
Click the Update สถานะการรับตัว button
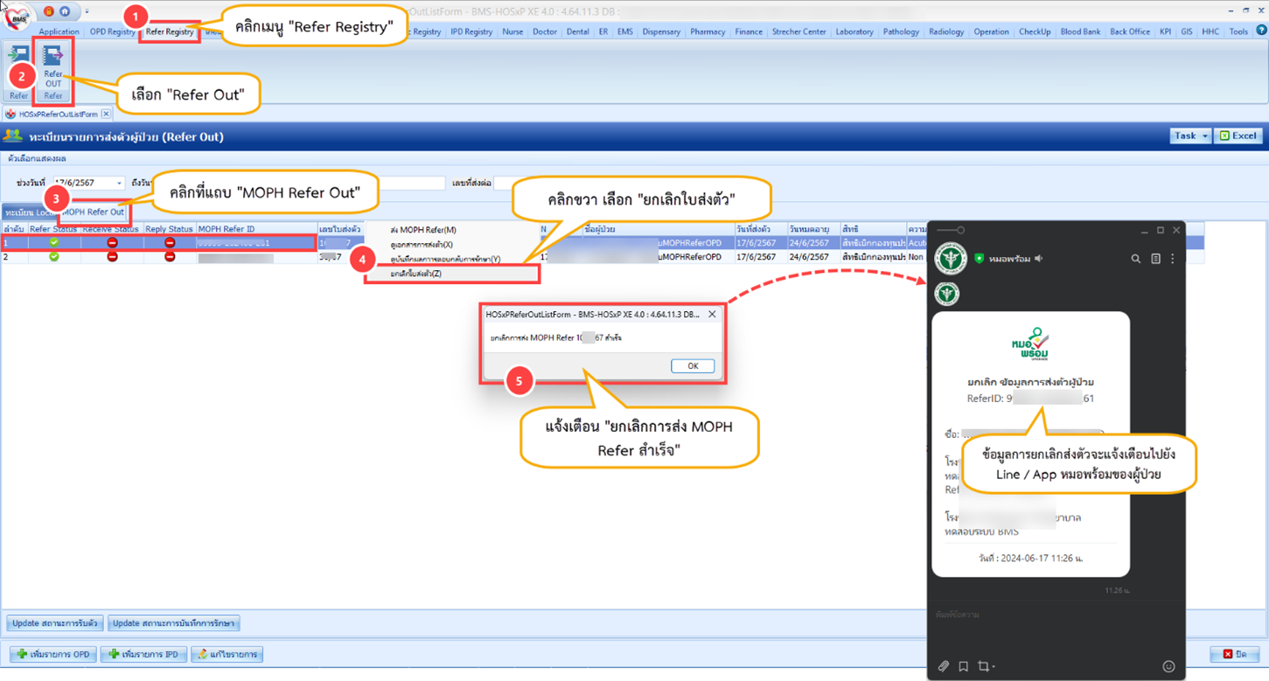pyautogui.click(x=54, y=623)
